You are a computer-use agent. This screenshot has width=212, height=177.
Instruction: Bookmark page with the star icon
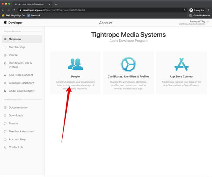(185, 10)
